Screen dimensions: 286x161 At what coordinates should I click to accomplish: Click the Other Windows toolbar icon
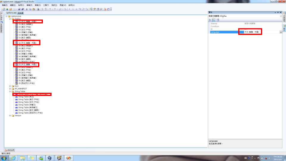point(108,9)
